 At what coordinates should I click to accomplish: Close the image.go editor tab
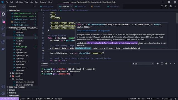71,6
